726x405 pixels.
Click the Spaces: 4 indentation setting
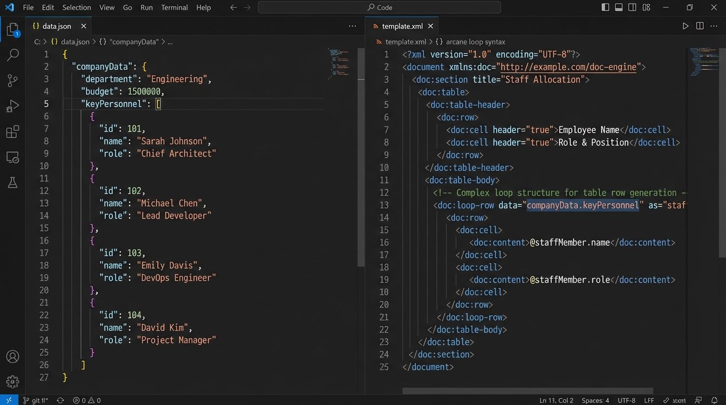(x=595, y=400)
